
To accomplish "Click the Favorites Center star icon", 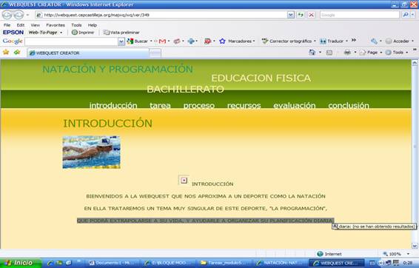I will pos(6,52).
